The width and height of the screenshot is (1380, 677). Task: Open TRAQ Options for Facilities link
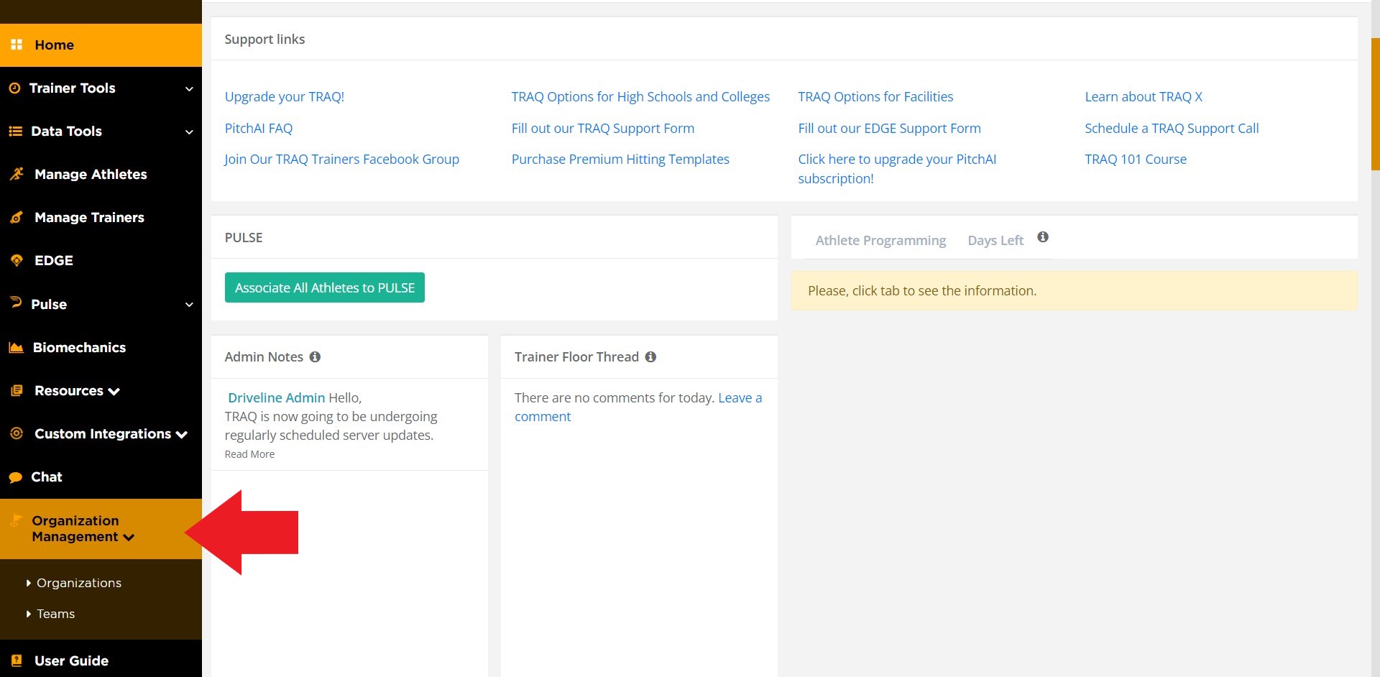tap(875, 96)
